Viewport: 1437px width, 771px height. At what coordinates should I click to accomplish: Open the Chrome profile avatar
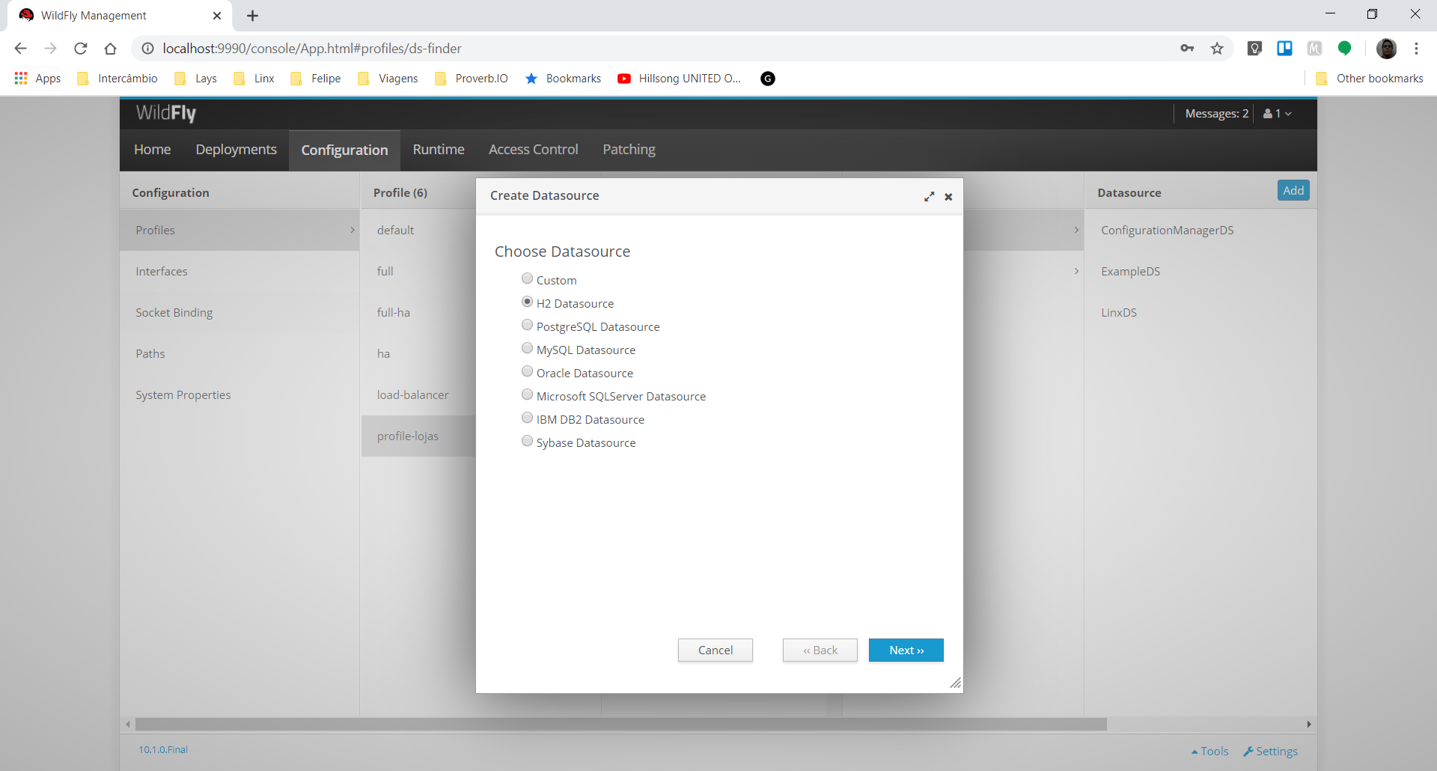point(1386,49)
